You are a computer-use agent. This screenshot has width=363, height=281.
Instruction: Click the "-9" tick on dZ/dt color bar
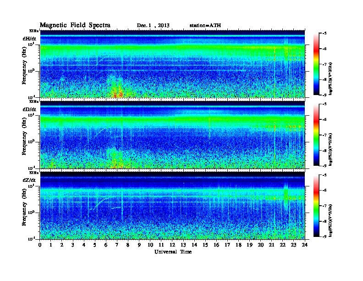[324, 236]
